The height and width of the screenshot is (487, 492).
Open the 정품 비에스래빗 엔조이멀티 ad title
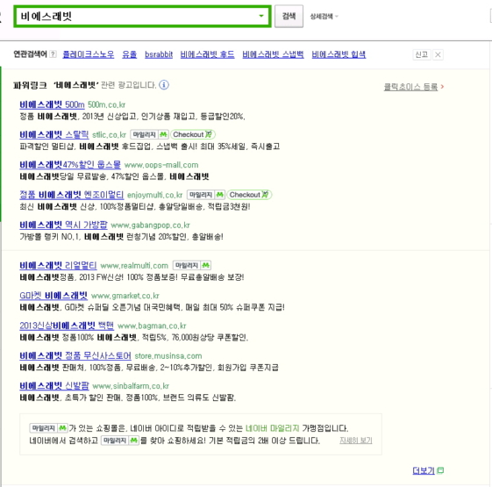tap(72, 195)
